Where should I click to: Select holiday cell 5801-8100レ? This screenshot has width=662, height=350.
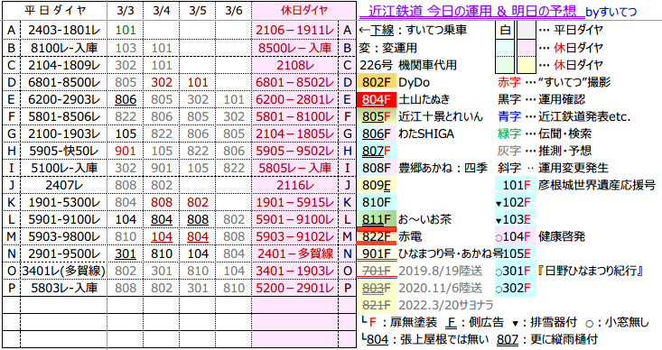(295, 116)
